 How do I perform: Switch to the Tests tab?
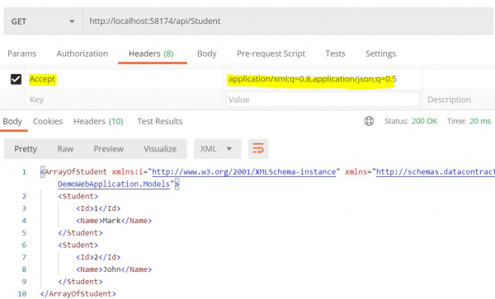[335, 54]
